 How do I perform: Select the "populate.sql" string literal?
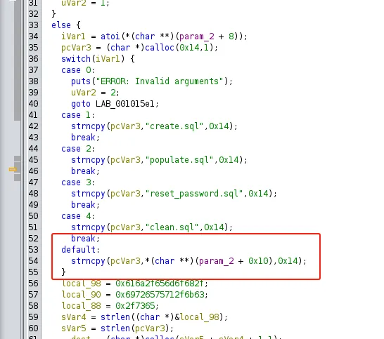[x=179, y=160]
